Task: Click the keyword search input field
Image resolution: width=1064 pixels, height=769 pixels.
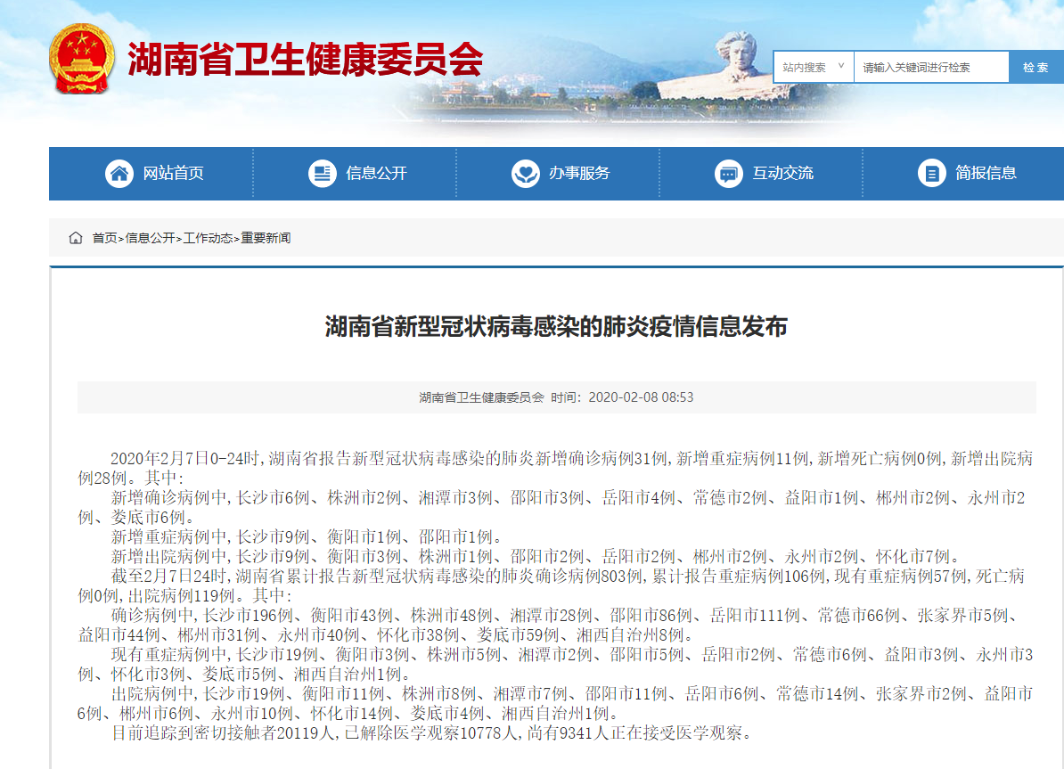Action: pos(930,67)
